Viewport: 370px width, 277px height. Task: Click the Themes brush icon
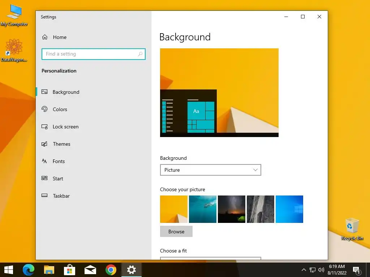[44, 144]
